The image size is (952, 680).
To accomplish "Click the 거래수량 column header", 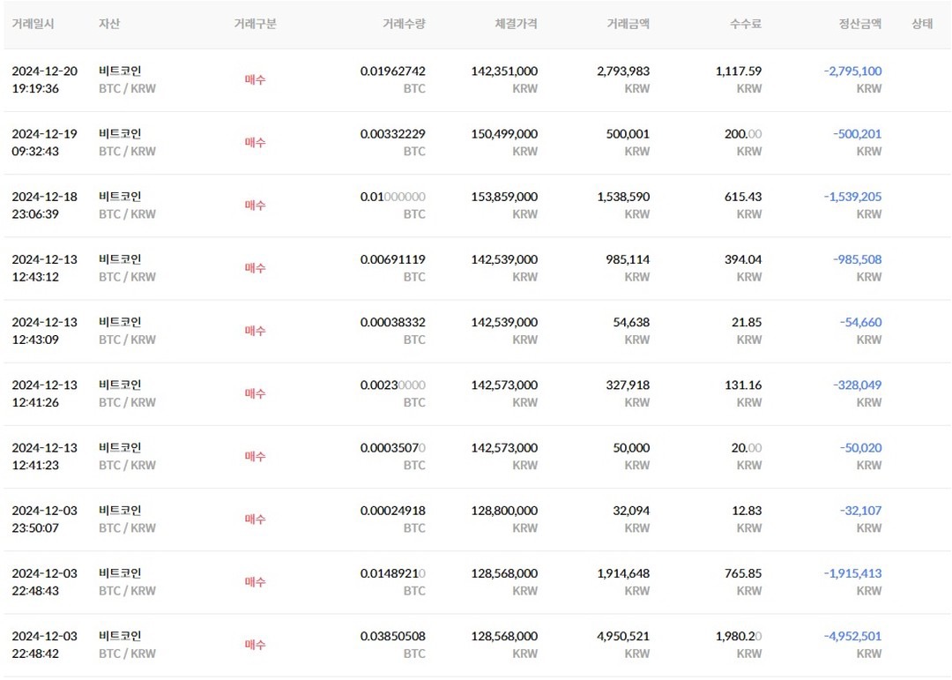I will (x=404, y=24).
